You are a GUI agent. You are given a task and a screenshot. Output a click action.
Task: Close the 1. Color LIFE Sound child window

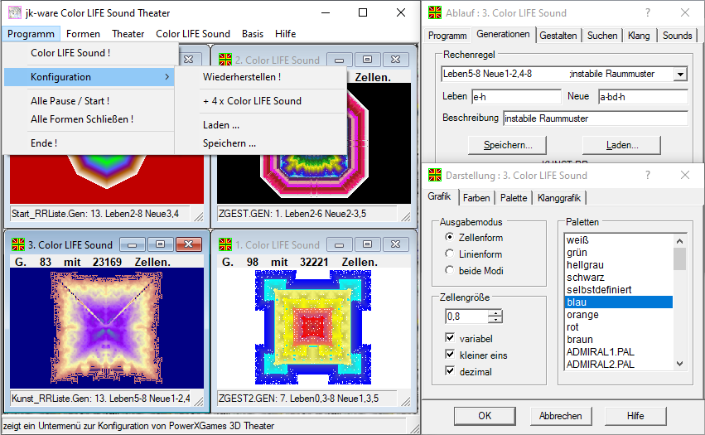click(x=396, y=244)
